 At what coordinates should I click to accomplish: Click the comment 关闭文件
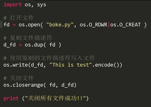click(19, 78)
